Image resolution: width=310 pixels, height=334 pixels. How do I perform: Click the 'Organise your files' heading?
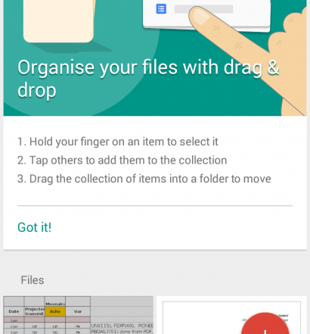pyautogui.click(x=148, y=79)
